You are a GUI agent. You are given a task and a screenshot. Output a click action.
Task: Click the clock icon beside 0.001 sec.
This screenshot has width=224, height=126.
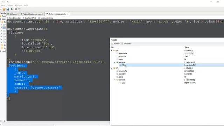click(x=122, y=43)
